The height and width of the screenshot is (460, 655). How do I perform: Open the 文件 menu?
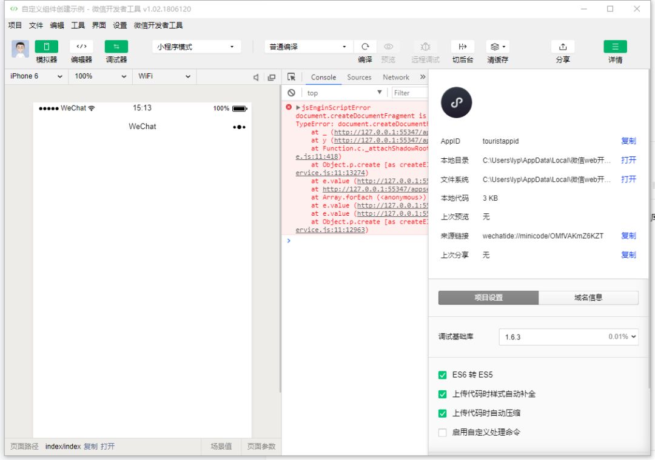(x=36, y=25)
